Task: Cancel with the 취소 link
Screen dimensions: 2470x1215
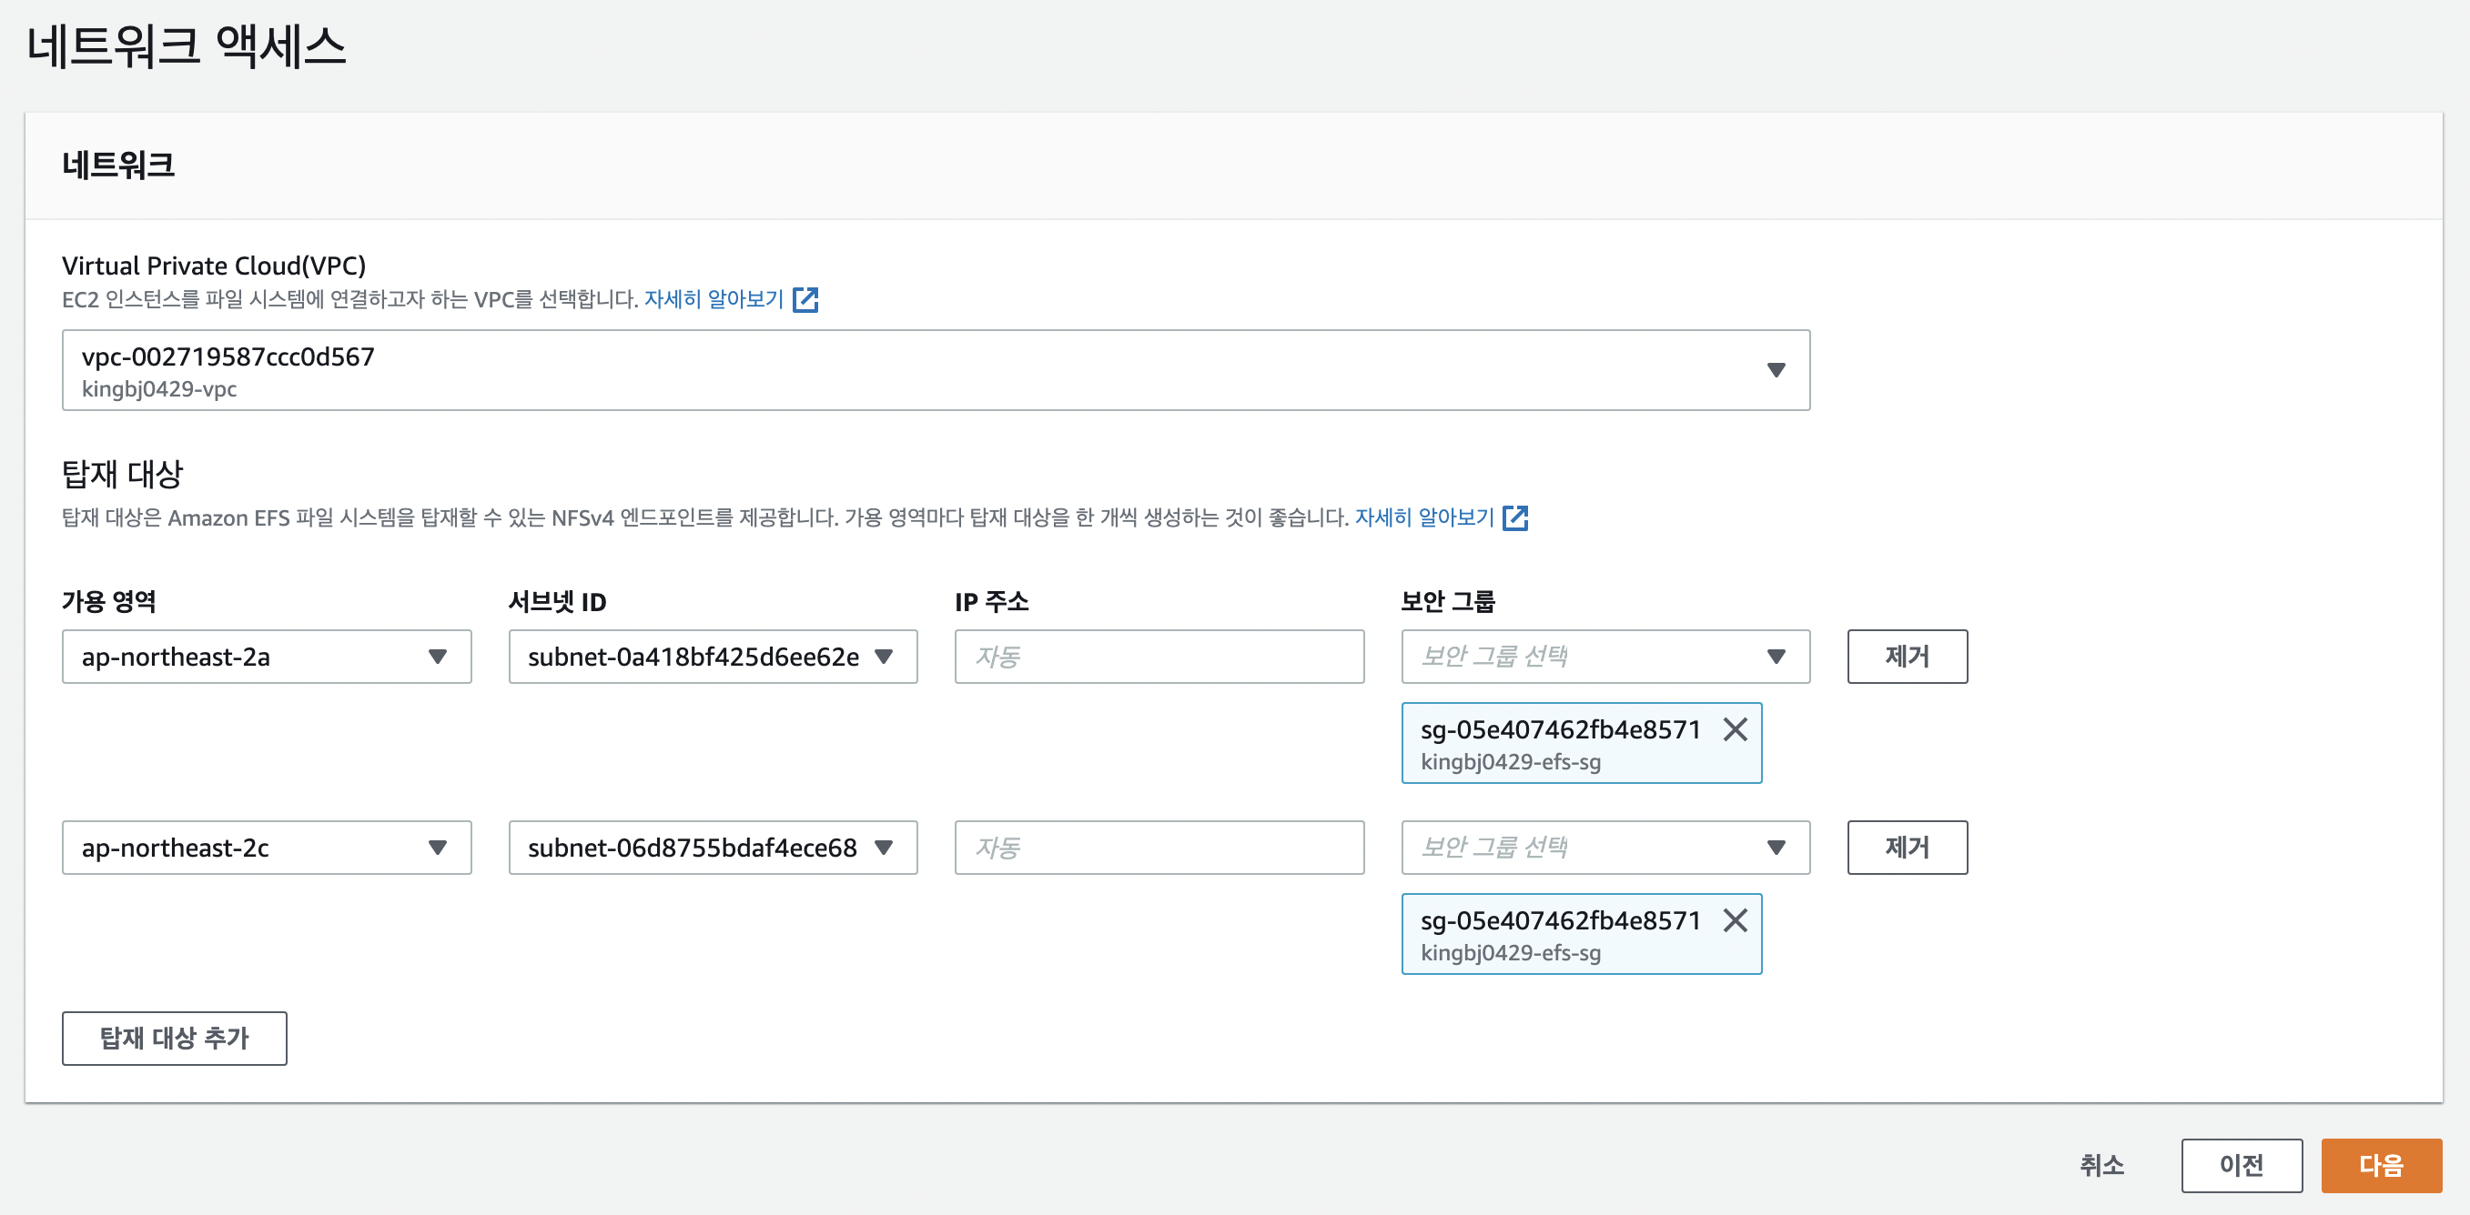Action: coord(2101,1166)
